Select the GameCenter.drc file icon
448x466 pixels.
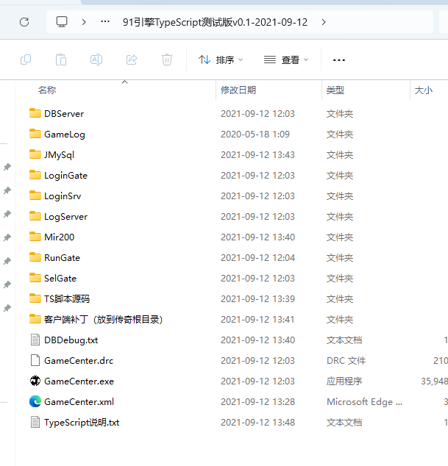tap(35, 360)
